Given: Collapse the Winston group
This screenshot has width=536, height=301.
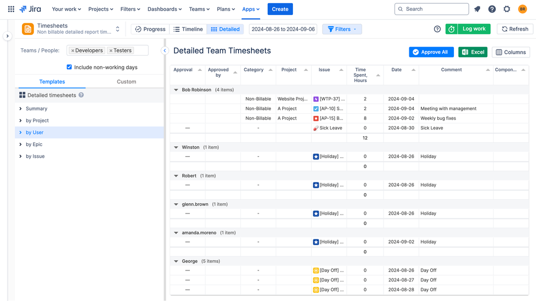Looking at the screenshot, I should [x=176, y=147].
